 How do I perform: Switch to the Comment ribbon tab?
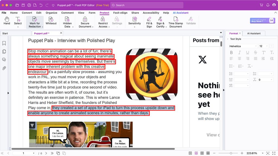click(x=67, y=13)
